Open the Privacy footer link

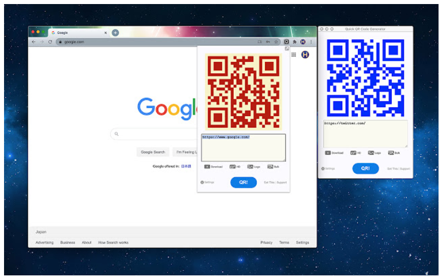coord(267,242)
